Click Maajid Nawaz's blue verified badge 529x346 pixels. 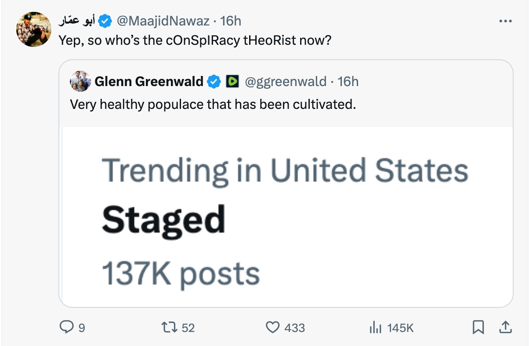105,21
